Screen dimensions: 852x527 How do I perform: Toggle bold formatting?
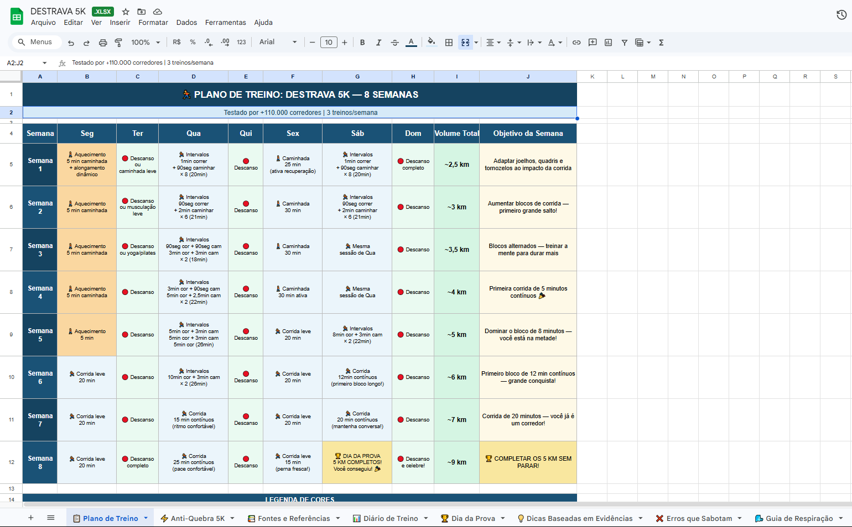coord(362,43)
